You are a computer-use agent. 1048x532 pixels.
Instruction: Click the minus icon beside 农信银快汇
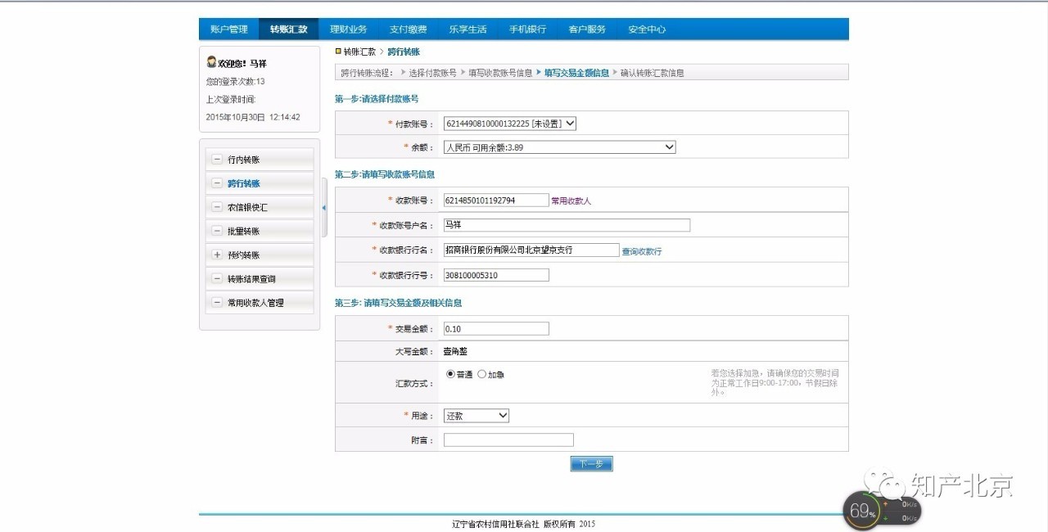[217, 207]
